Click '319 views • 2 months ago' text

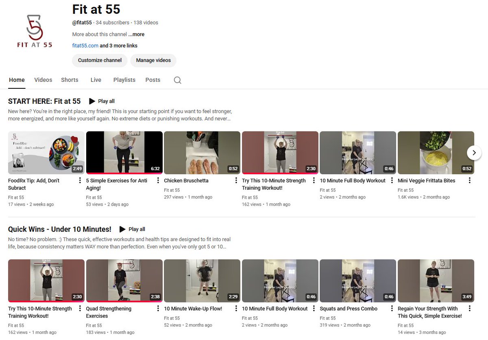pos(345,325)
